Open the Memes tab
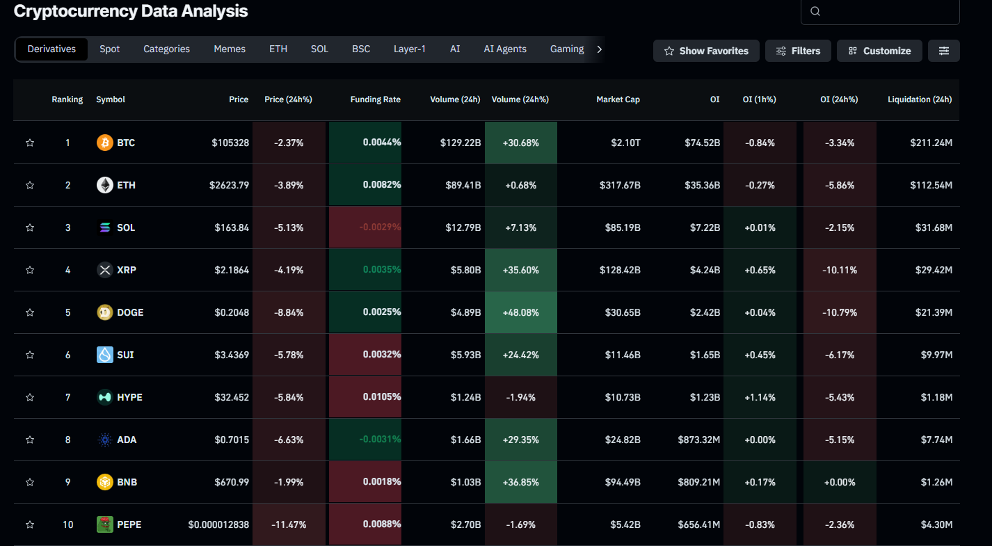This screenshot has width=992, height=546. [x=230, y=49]
